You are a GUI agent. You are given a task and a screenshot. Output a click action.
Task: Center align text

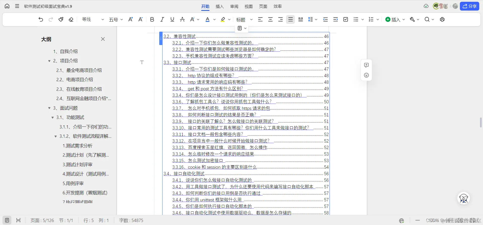[270, 19]
